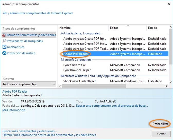Screen dimensions: 173x140
Task: Click Buscar este complemento con el proveedor link
Action: (112, 106)
